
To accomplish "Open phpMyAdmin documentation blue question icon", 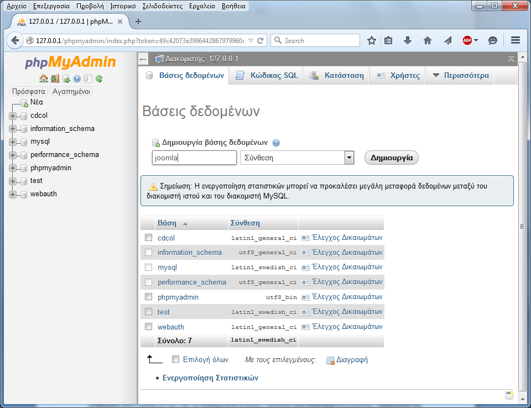I will pyautogui.click(x=77, y=79).
